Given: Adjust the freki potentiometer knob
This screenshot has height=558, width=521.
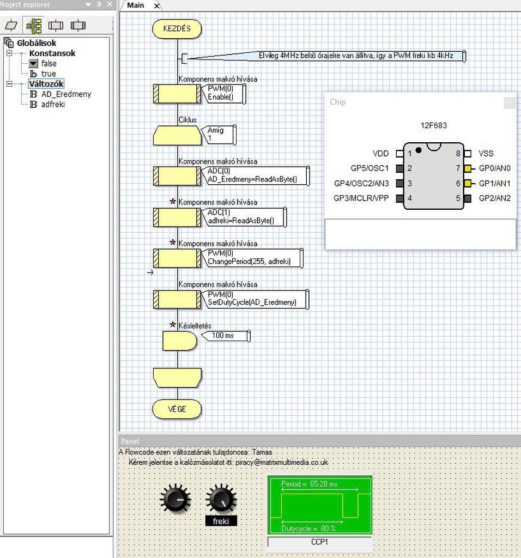Looking at the screenshot, I should [x=221, y=499].
